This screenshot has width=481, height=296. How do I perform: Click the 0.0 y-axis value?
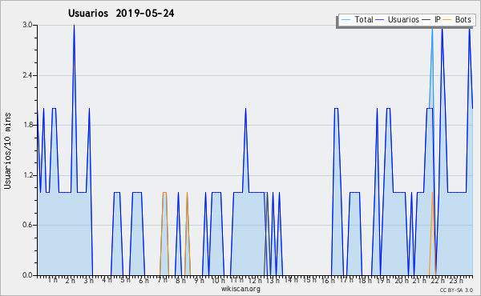27,275
